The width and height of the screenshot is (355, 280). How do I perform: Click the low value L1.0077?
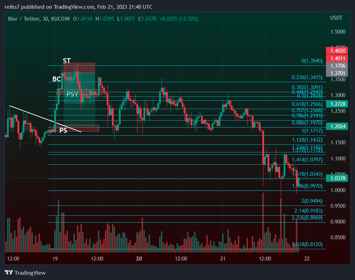pyautogui.click(x=126, y=19)
